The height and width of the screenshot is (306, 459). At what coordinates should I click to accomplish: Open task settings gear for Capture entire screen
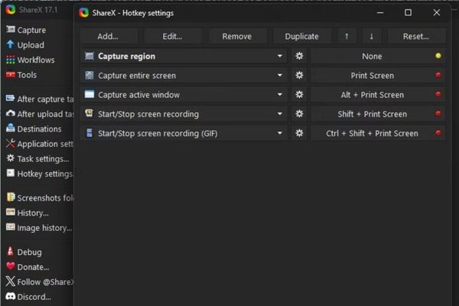299,76
